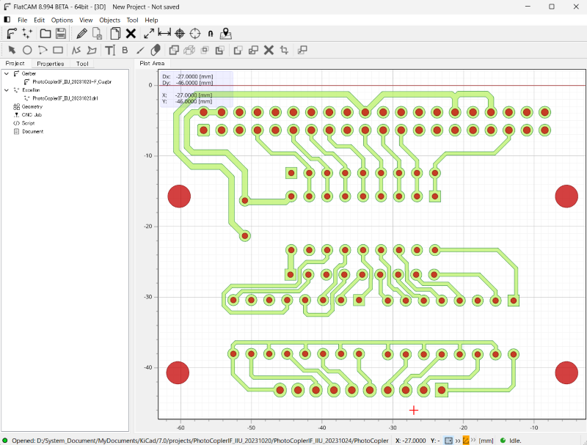The image size is (587, 445).
Task: Switch to the Properties tab
Action: tap(51, 64)
